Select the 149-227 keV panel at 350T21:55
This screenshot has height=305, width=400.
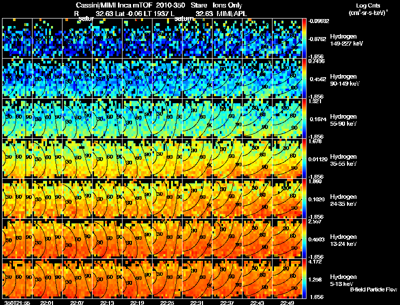(x=17, y=39)
